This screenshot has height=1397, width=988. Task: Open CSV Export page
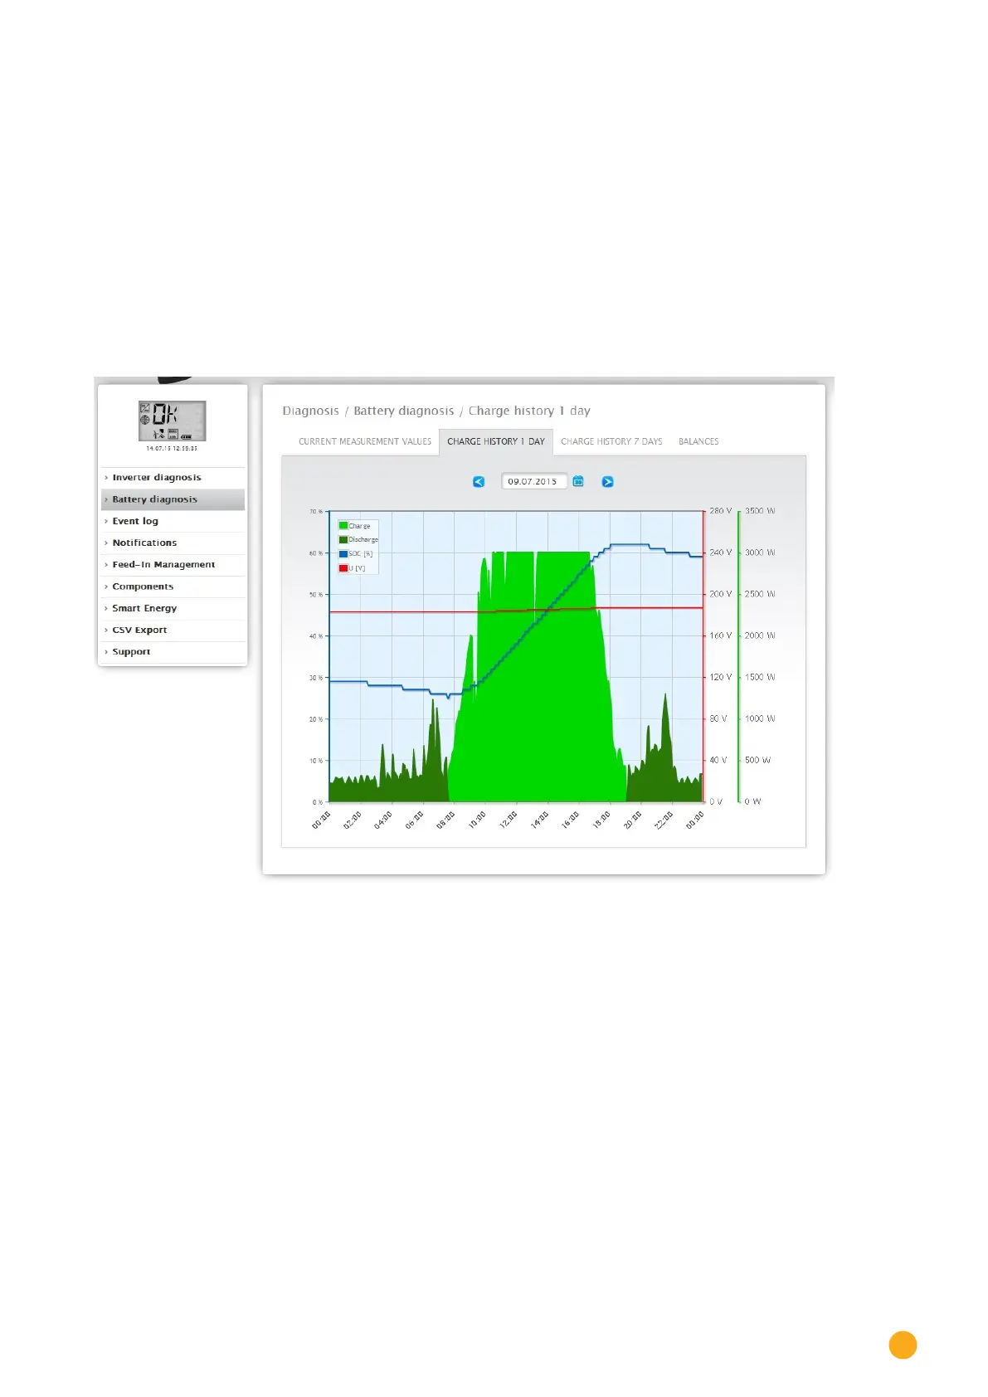(173, 630)
